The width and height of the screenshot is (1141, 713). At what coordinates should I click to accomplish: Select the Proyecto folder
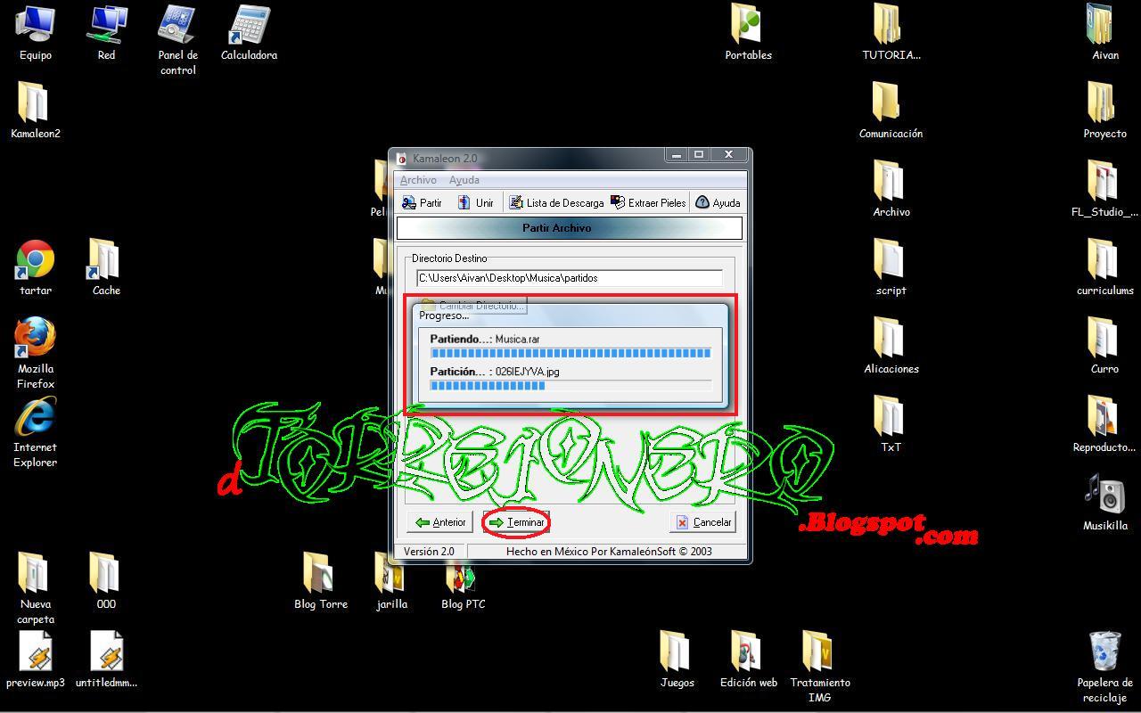(1104, 111)
